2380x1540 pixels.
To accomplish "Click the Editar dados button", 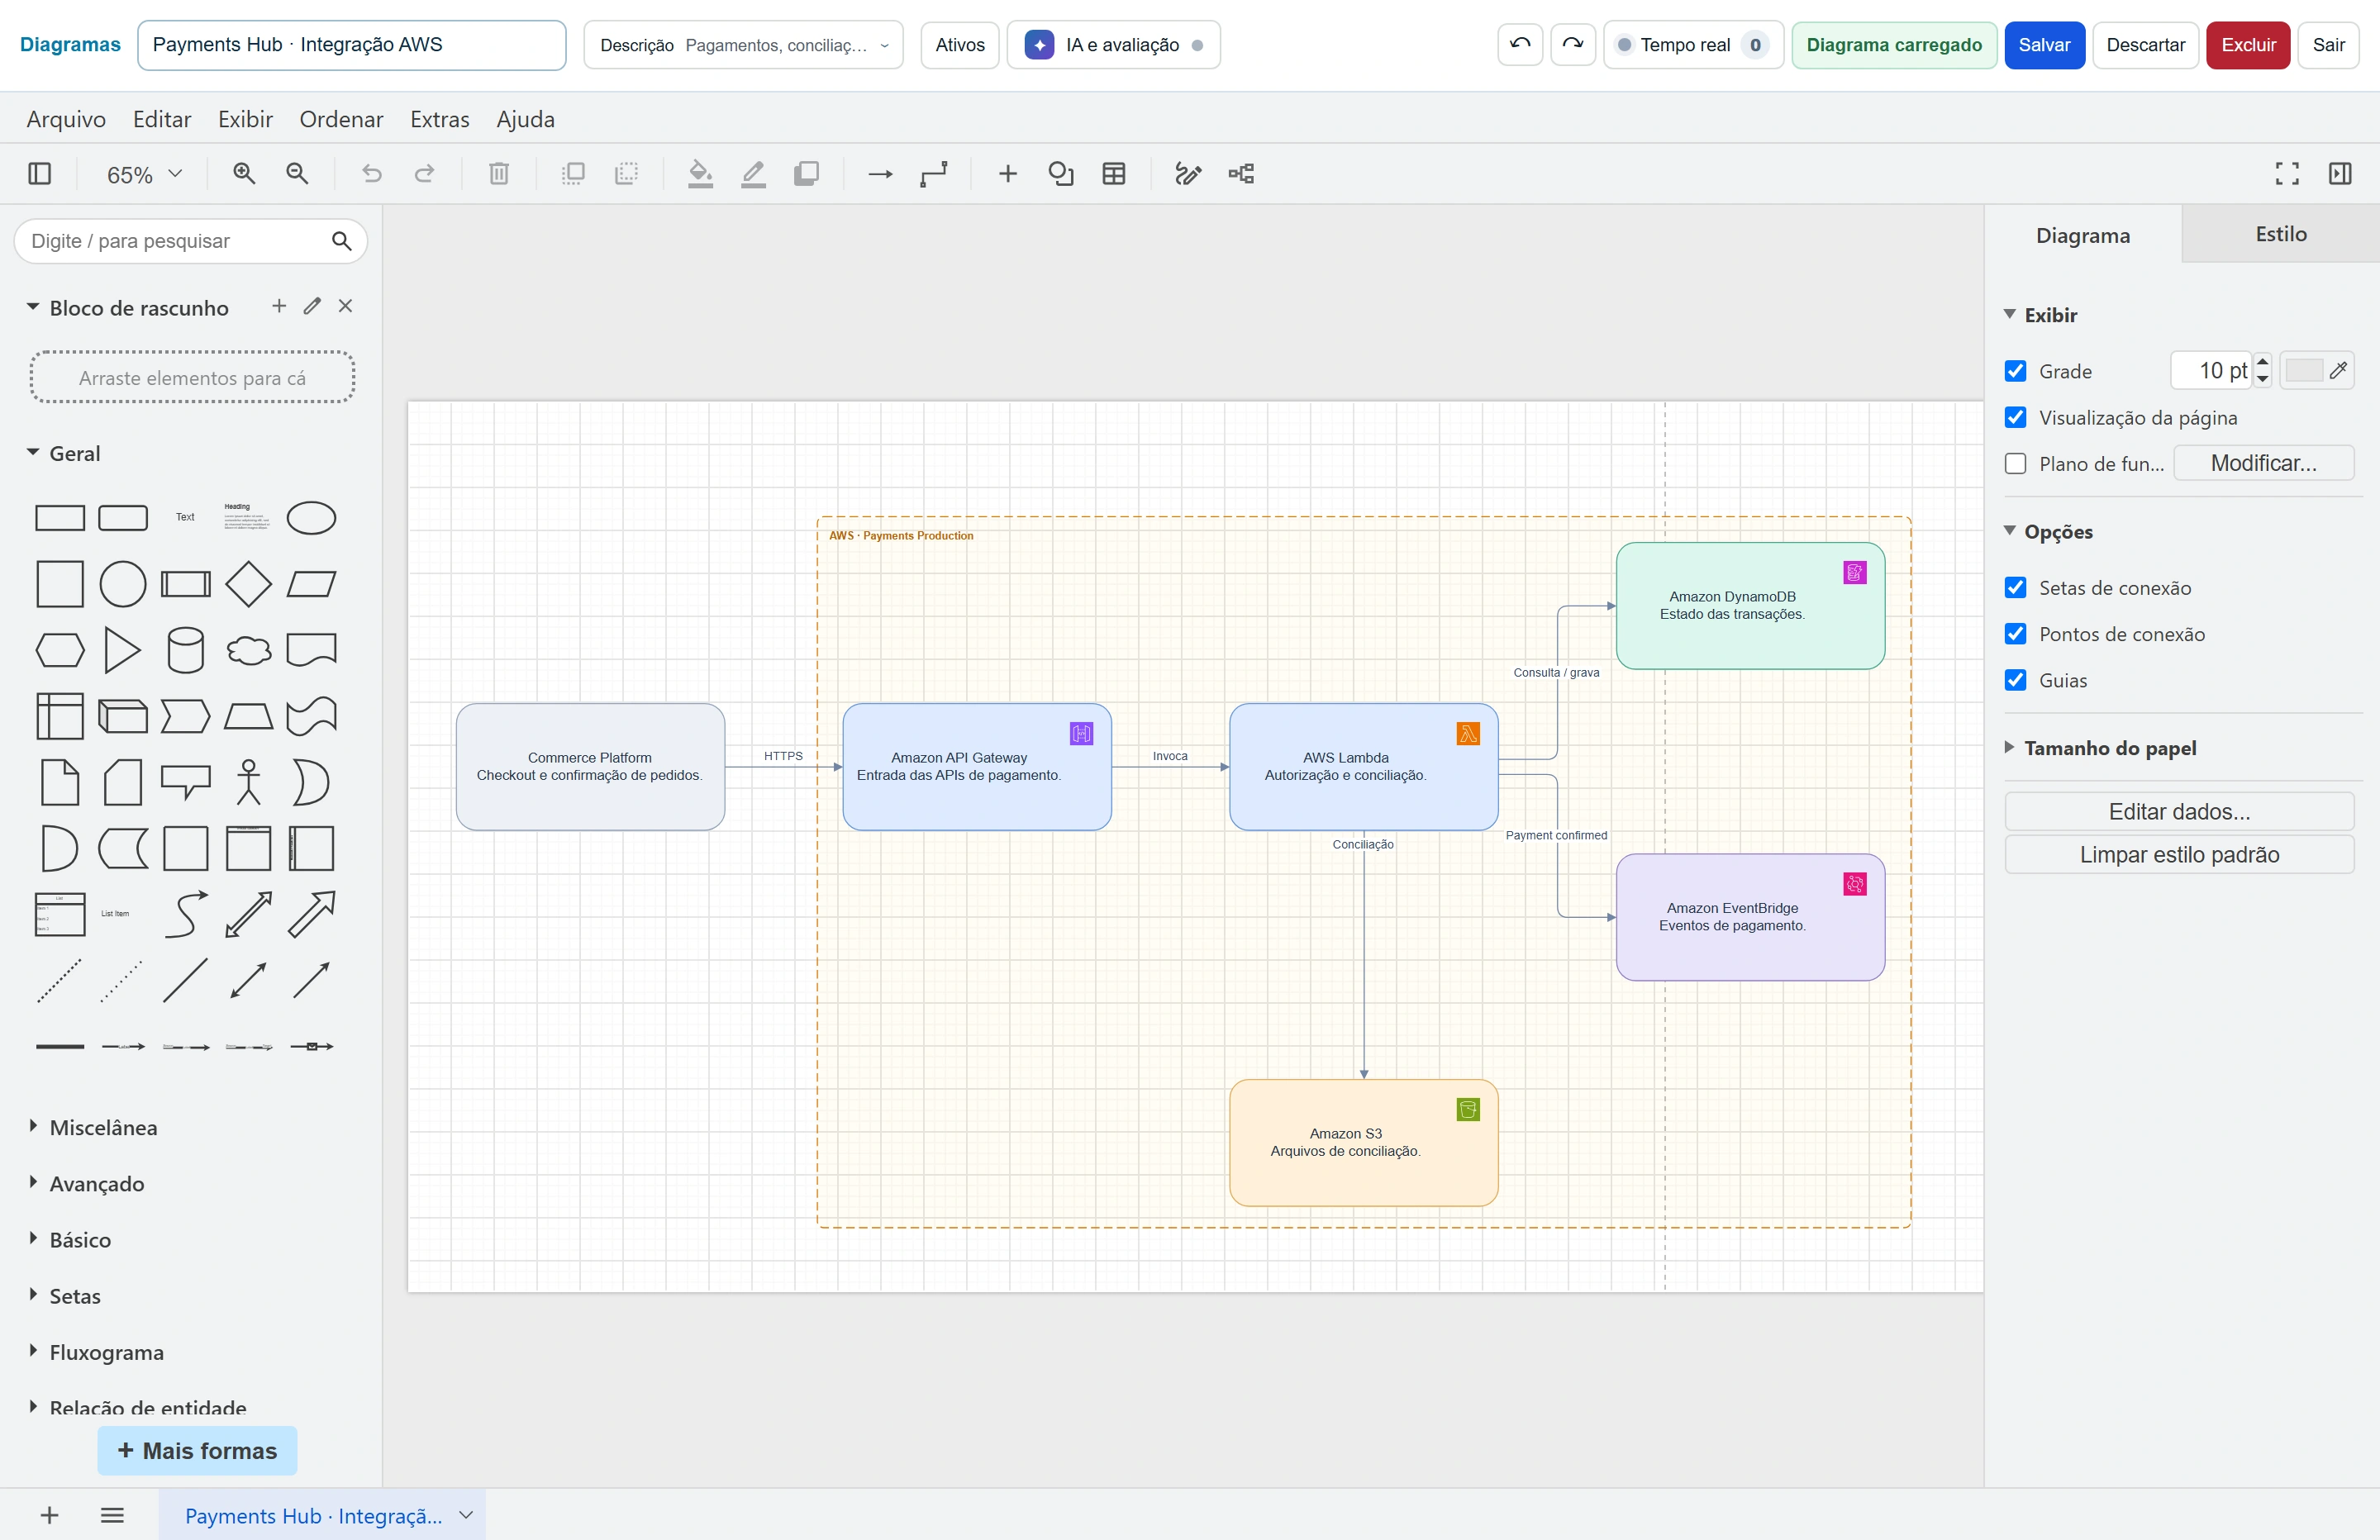I will click(x=2179, y=811).
